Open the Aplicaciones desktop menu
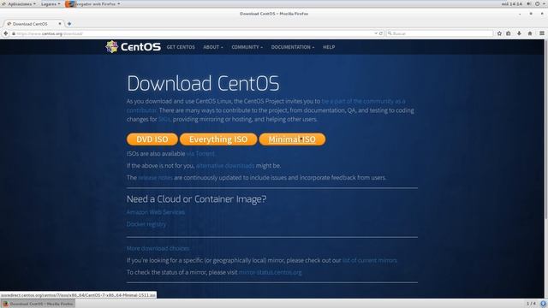Screen dimensions: 548x308 [19, 3]
